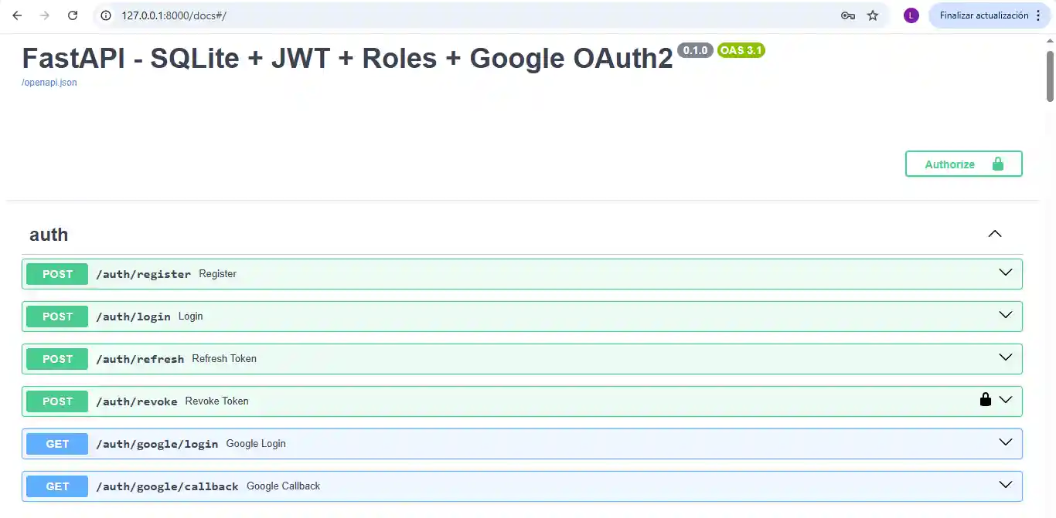Click the site information icon in address bar
The image size is (1056, 518).
pos(106,15)
